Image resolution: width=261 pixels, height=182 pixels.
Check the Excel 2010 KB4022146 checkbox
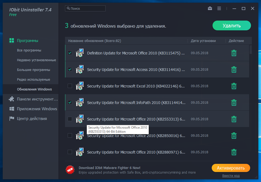point(70,86)
